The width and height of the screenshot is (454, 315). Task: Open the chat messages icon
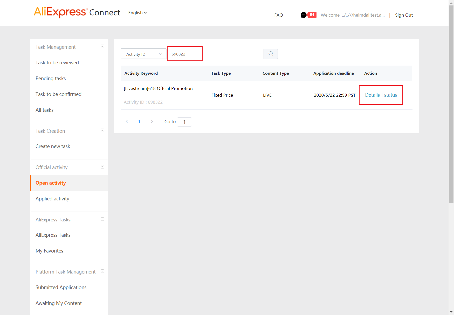click(303, 15)
